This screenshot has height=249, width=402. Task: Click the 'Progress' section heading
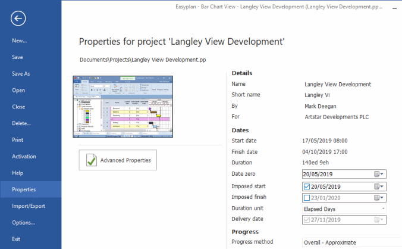pyautogui.click(x=245, y=232)
